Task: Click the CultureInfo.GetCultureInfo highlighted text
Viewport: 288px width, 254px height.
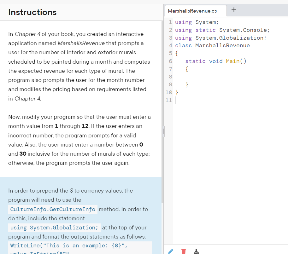Action: point(52,209)
